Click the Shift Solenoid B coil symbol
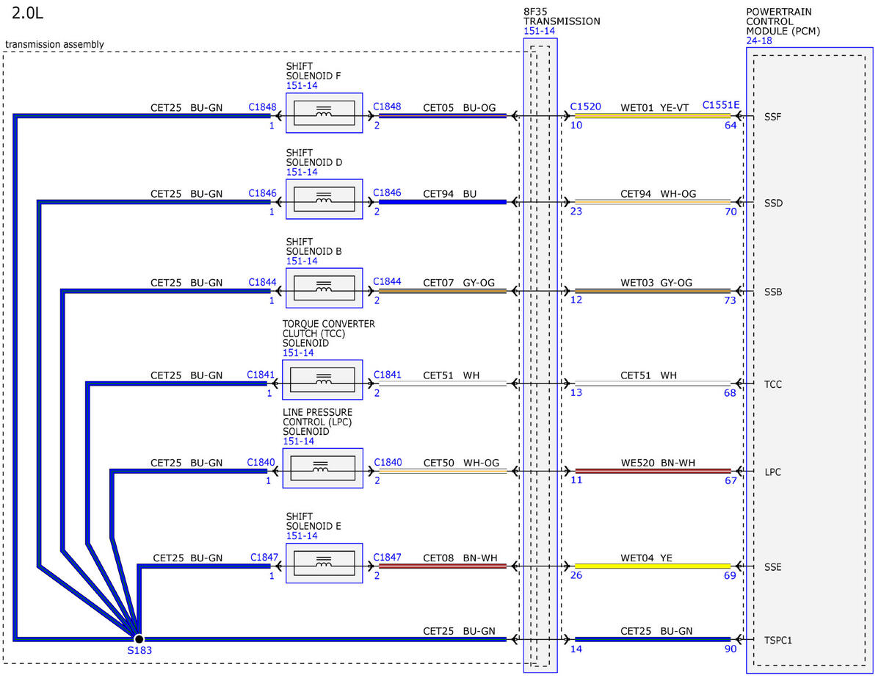This screenshot has height=681, width=881. click(x=324, y=289)
